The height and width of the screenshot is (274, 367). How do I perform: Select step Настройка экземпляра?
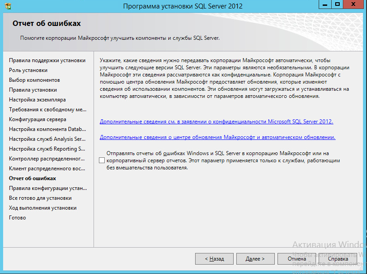pyautogui.click(x=37, y=100)
